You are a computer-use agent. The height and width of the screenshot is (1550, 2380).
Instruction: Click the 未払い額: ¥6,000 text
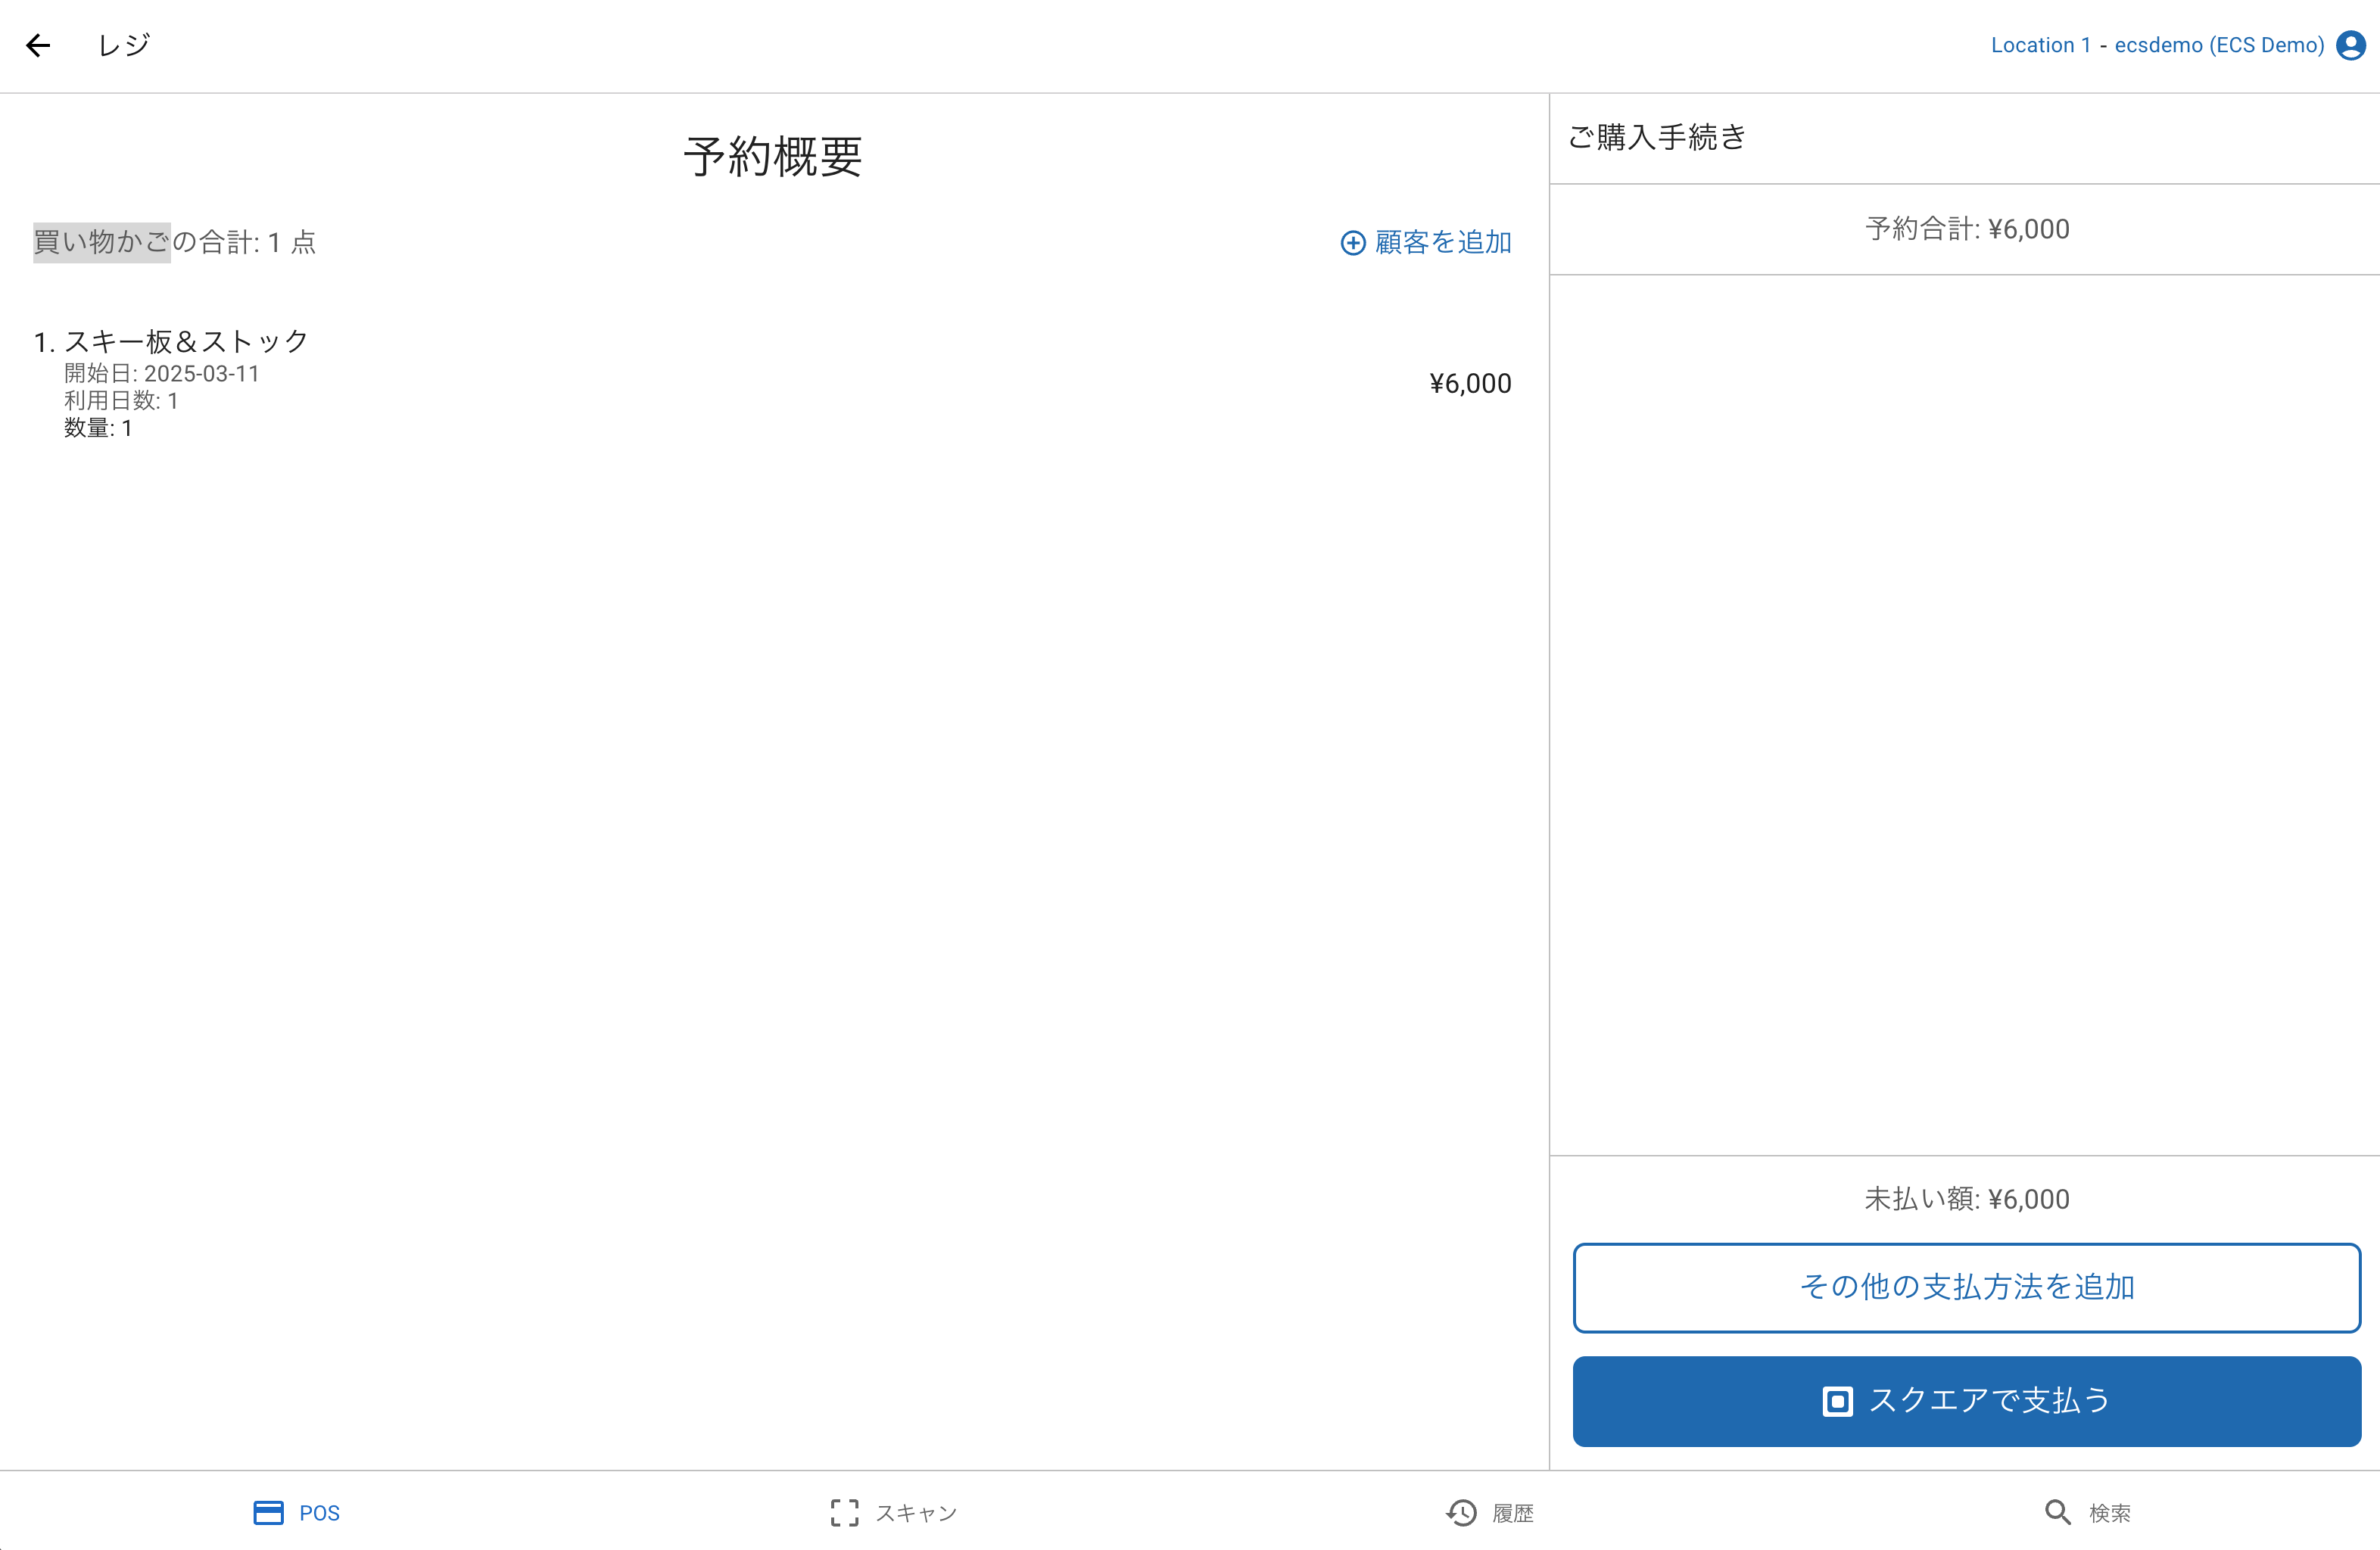coord(1966,1199)
